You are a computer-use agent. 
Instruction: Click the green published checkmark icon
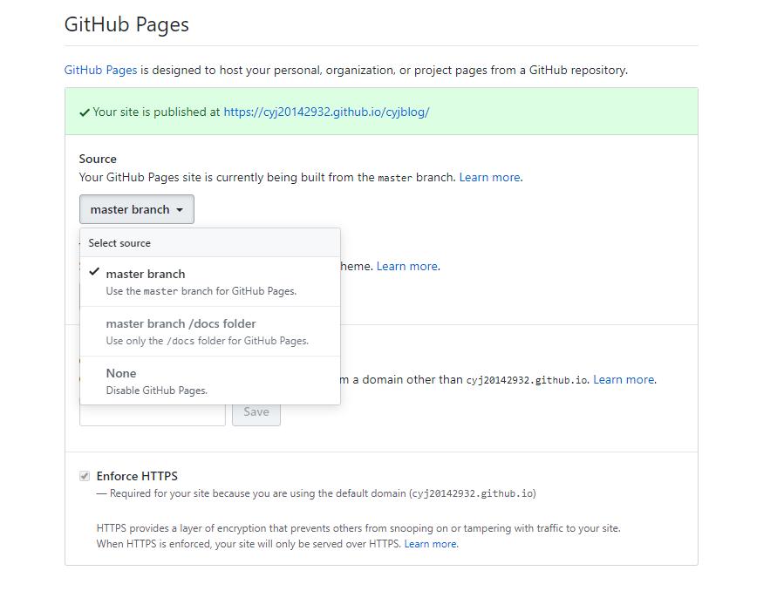(x=85, y=112)
